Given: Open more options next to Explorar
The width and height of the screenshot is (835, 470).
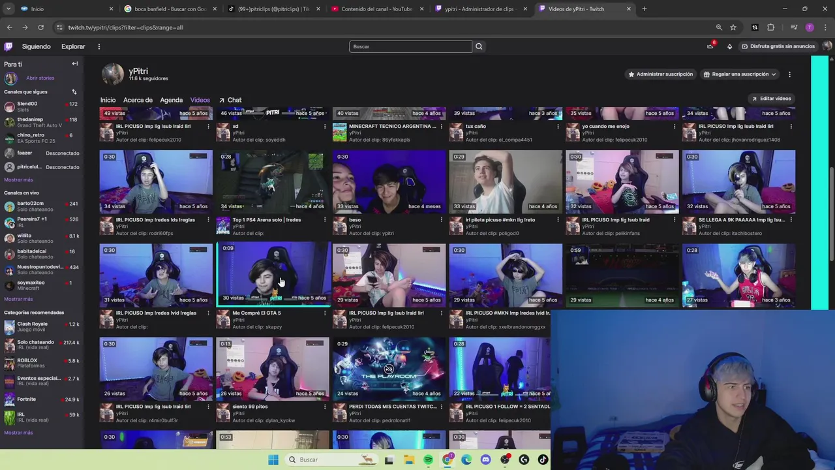Looking at the screenshot, I should (99, 46).
